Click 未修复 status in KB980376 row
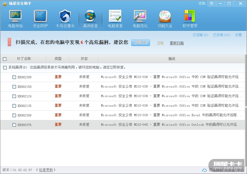Screen dimensions: 247x174 tap(84, 125)
